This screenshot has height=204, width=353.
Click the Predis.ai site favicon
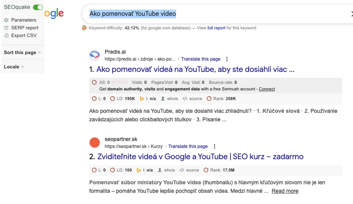coord(95,56)
